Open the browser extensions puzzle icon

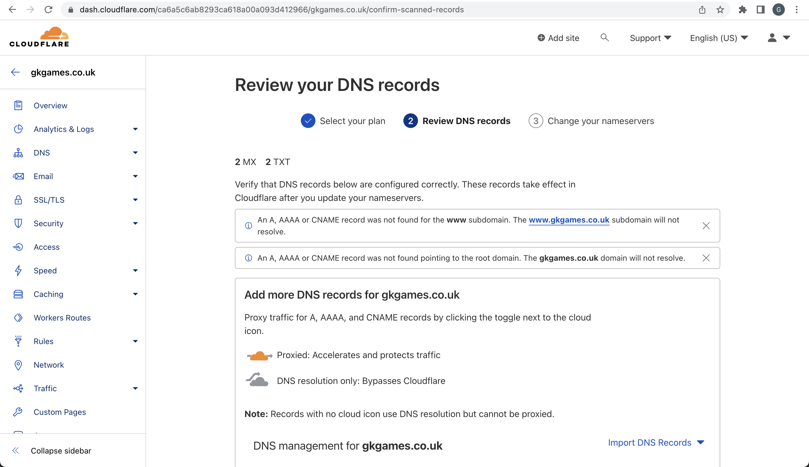(x=742, y=10)
